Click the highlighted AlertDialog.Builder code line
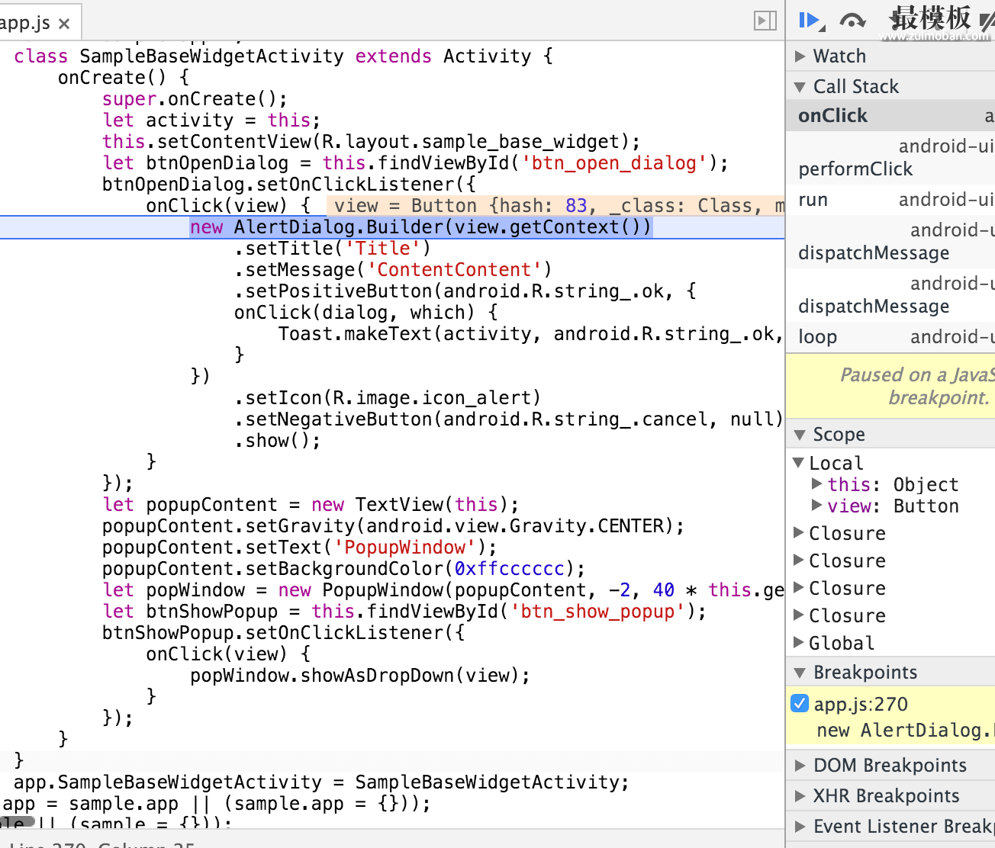 tap(420, 227)
